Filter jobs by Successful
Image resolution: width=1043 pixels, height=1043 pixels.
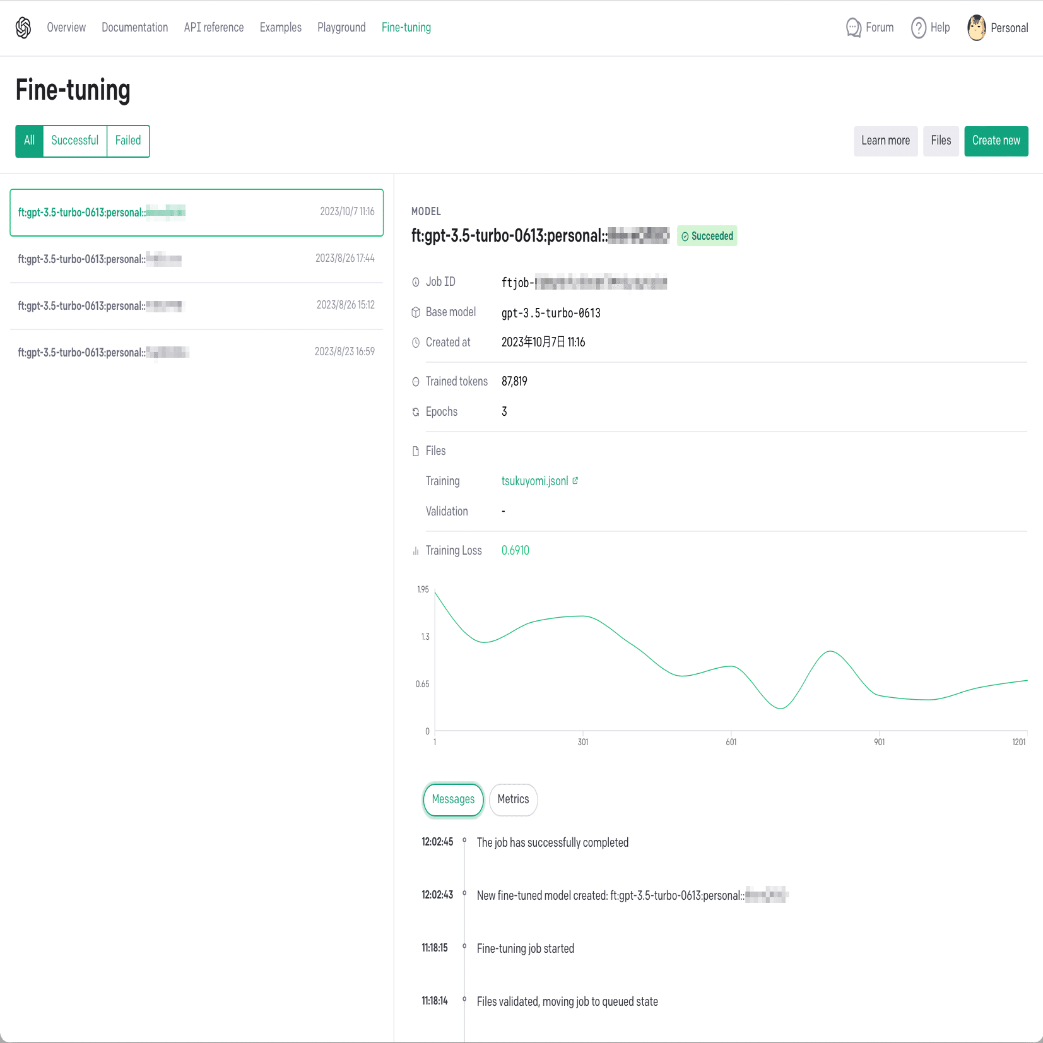[74, 141]
